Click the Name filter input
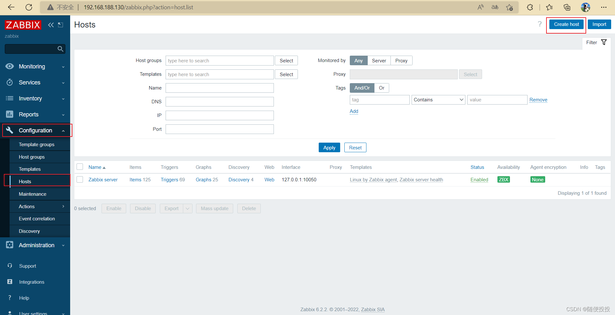Image resolution: width=615 pixels, height=315 pixels. (x=220, y=88)
